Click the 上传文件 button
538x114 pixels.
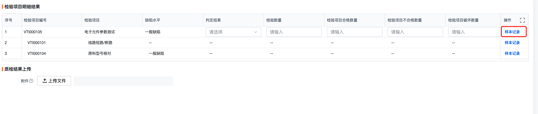click(x=54, y=81)
